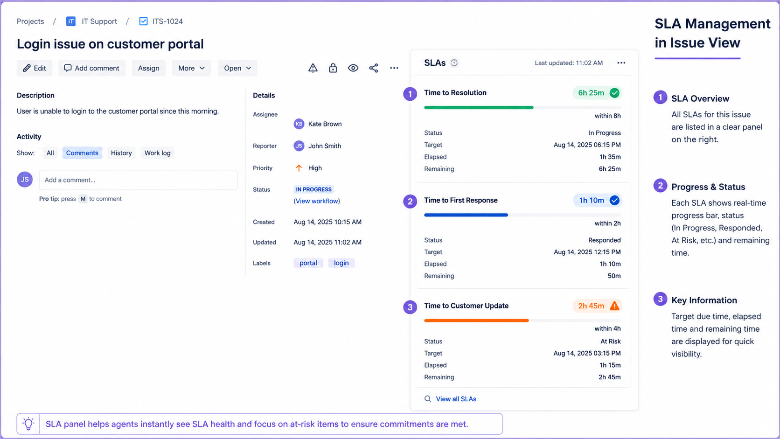Click the ITS-1024 checkbox issue icon

click(144, 21)
